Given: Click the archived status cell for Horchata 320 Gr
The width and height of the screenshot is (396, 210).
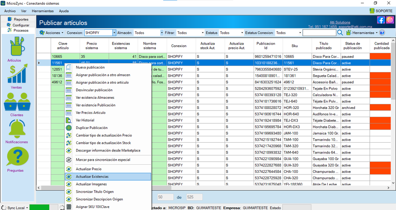Looking at the screenshot, I should click(x=355, y=108).
